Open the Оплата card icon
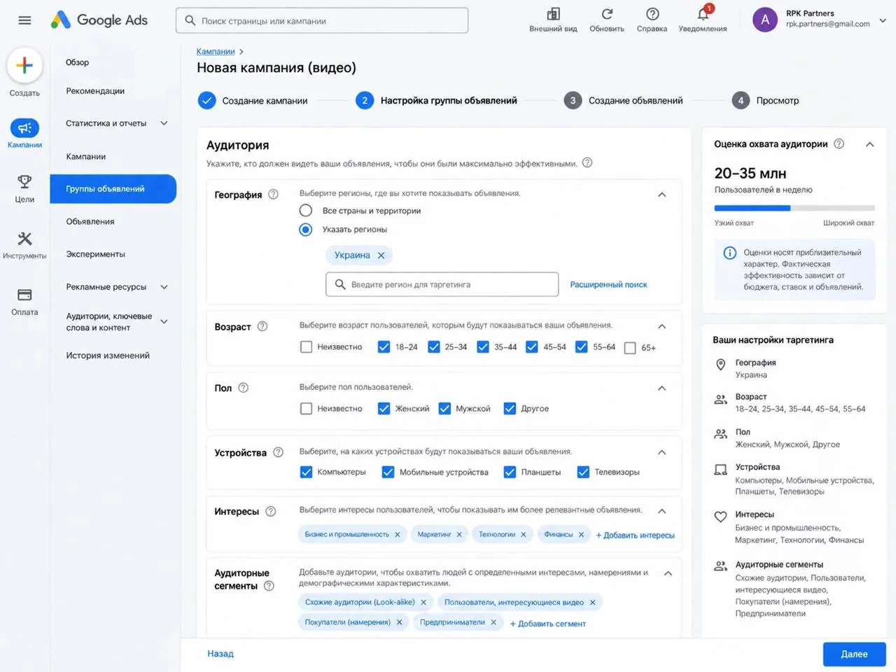This screenshot has width=896, height=672. [x=24, y=295]
